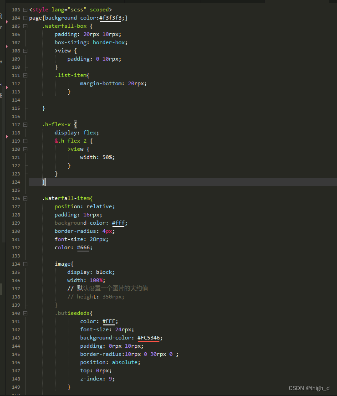The height and width of the screenshot is (396, 337).
Task: Click the 'font-size: 28rpx;' declaration
Action: (x=82, y=239)
